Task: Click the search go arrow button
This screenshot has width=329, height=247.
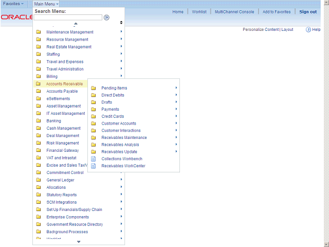Action: (106, 17)
